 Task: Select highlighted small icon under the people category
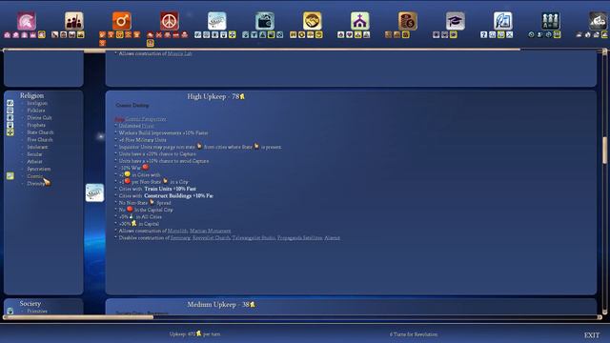(x=80, y=34)
